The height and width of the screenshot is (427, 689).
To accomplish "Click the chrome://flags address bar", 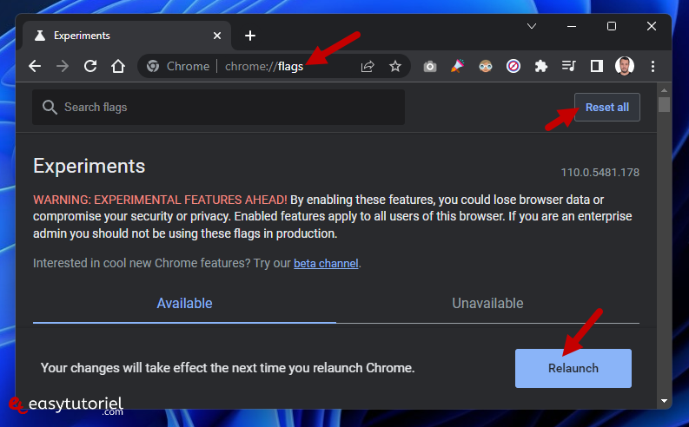I will 275,66.
